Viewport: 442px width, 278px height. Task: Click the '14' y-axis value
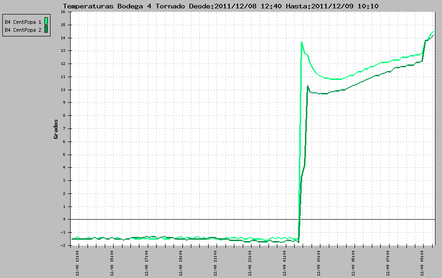[63, 38]
